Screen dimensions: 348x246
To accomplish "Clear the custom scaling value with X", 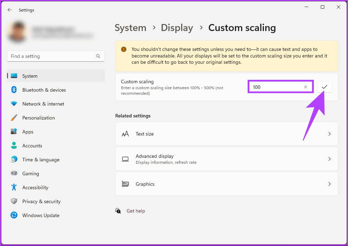I will click(306, 87).
